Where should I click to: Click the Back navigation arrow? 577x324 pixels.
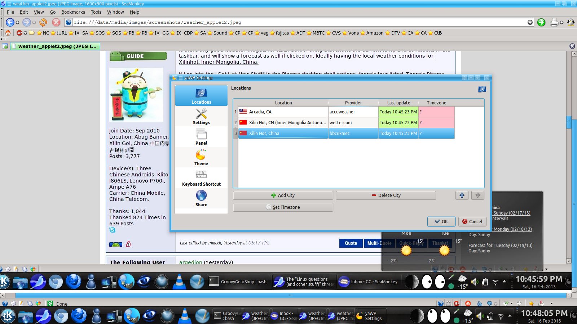10,22
